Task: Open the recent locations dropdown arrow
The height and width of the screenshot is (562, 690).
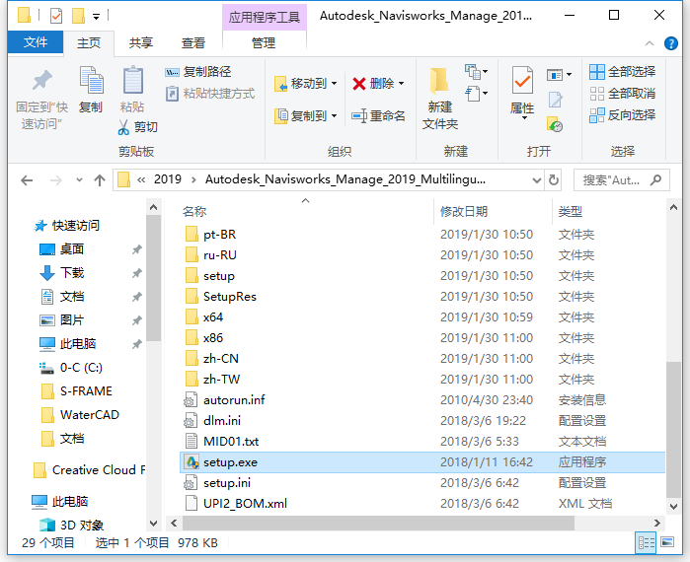Action: point(79,180)
